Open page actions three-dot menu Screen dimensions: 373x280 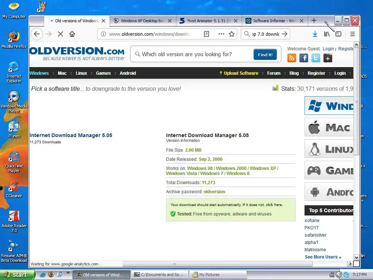point(221,34)
